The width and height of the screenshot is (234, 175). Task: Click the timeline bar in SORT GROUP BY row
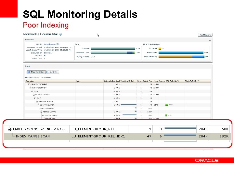[x=128, y=104]
